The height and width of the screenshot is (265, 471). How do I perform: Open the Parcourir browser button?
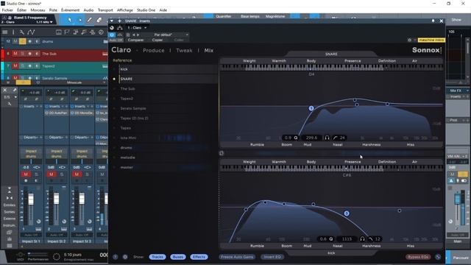coord(461,258)
